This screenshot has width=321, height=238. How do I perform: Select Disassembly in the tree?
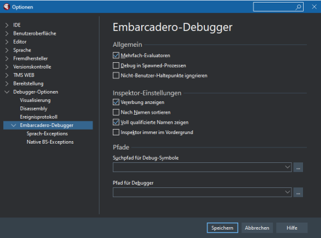[33, 108]
